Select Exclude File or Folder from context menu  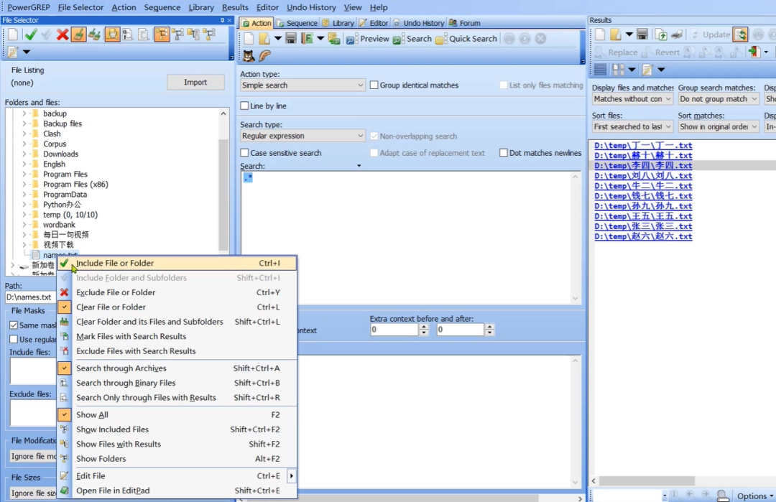coord(116,292)
